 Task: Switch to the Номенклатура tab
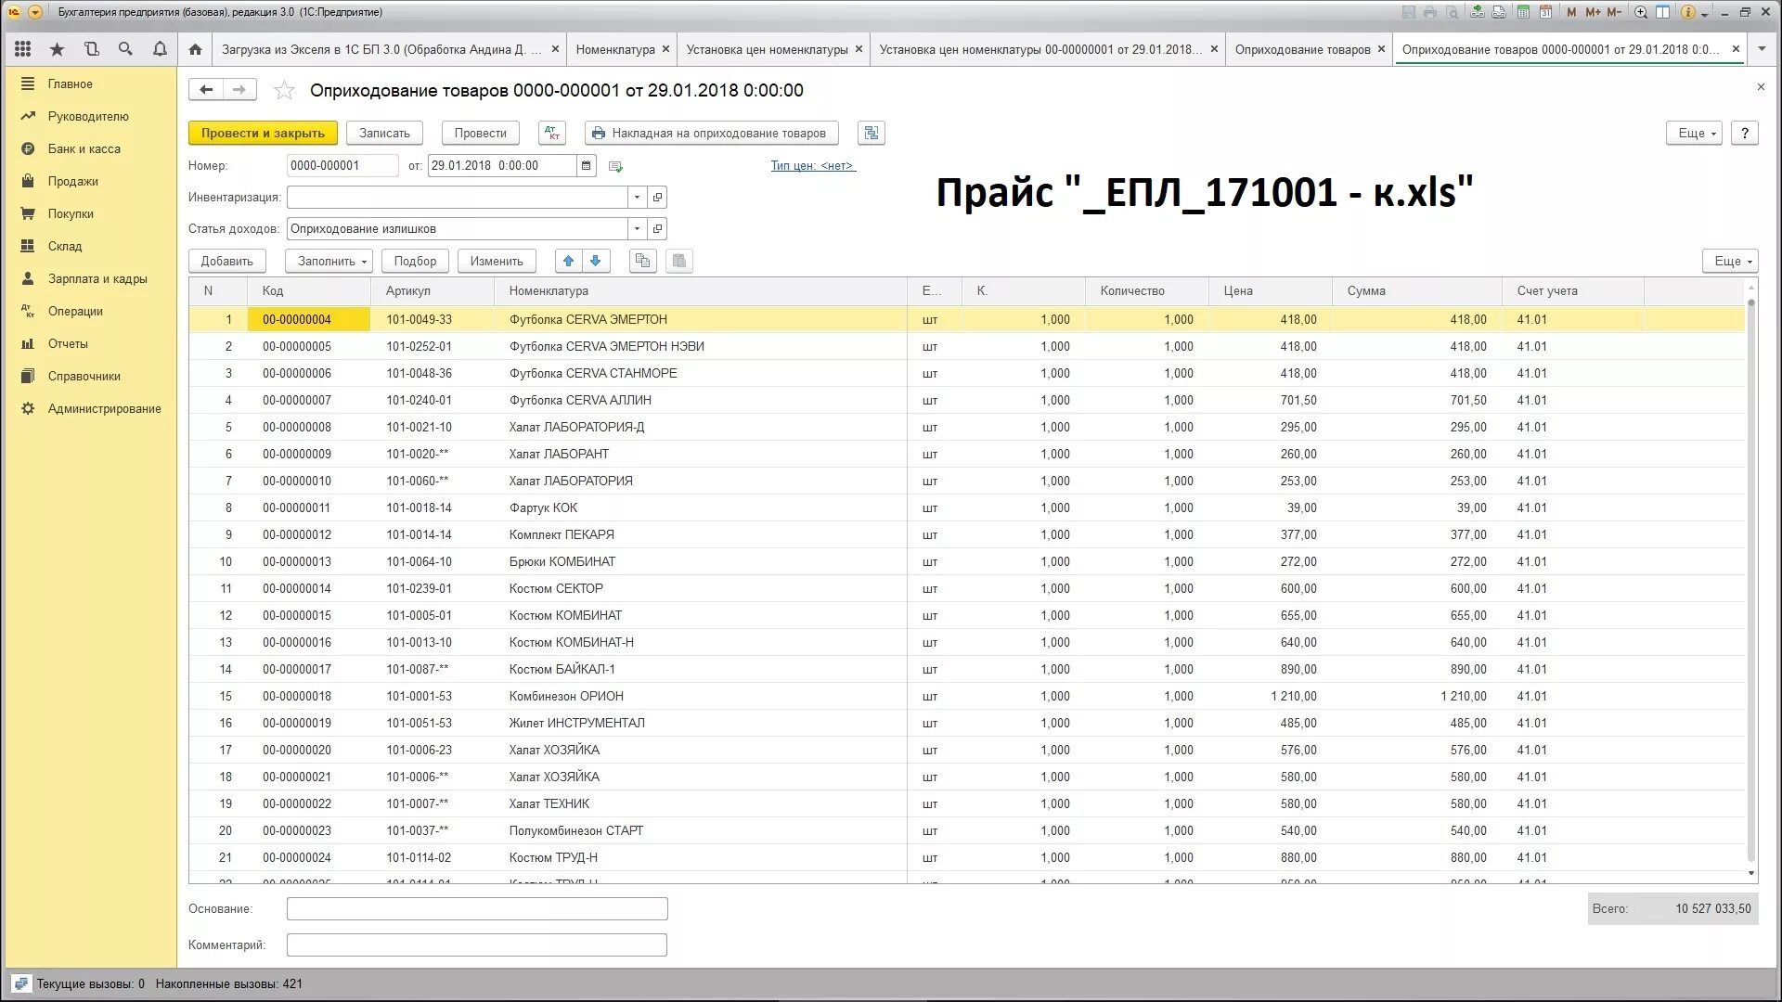(x=614, y=49)
